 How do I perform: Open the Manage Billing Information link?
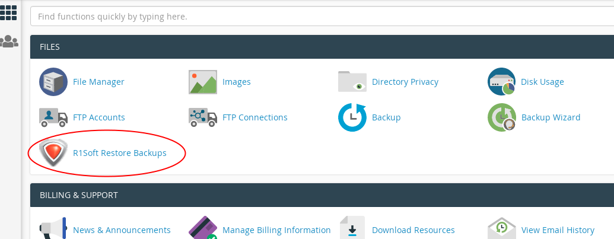click(x=276, y=230)
